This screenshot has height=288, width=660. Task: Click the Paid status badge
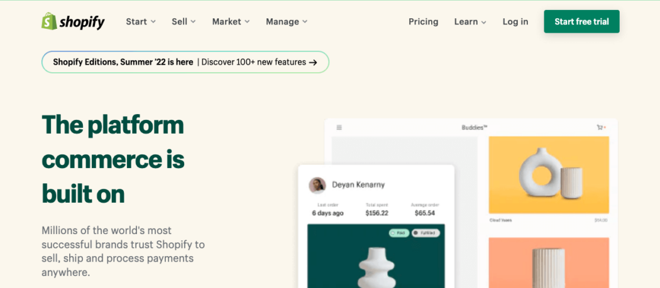tap(399, 233)
